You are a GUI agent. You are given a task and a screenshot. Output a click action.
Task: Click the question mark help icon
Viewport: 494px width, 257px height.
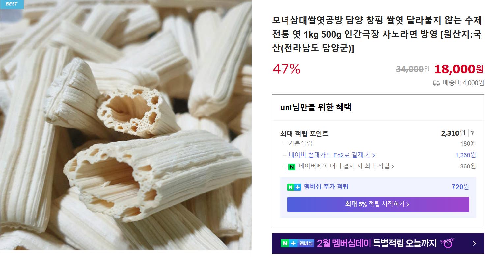tap(472, 133)
